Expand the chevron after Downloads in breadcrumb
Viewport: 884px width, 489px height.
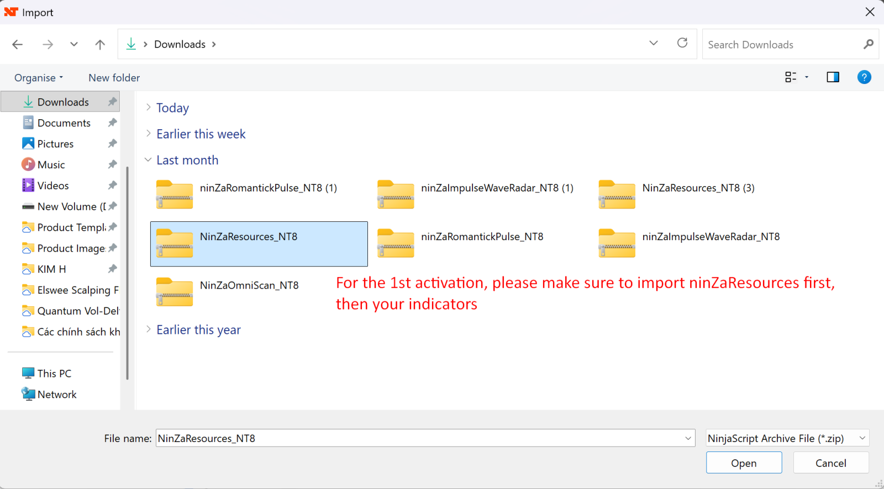214,44
